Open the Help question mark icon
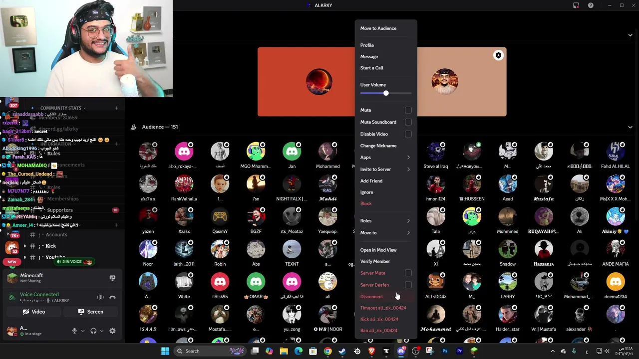Image resolution: width=639 pixels, height=359 pixels. (591, 5)
